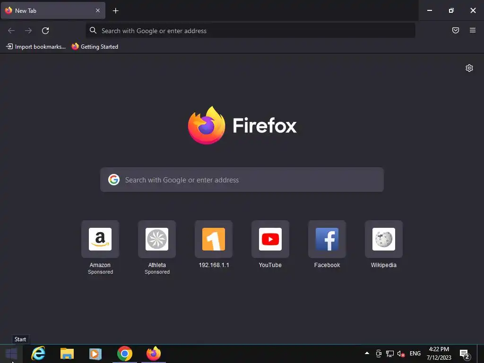Open File Explorer from taskbar

pyautogui.click(x=67, y=354)
